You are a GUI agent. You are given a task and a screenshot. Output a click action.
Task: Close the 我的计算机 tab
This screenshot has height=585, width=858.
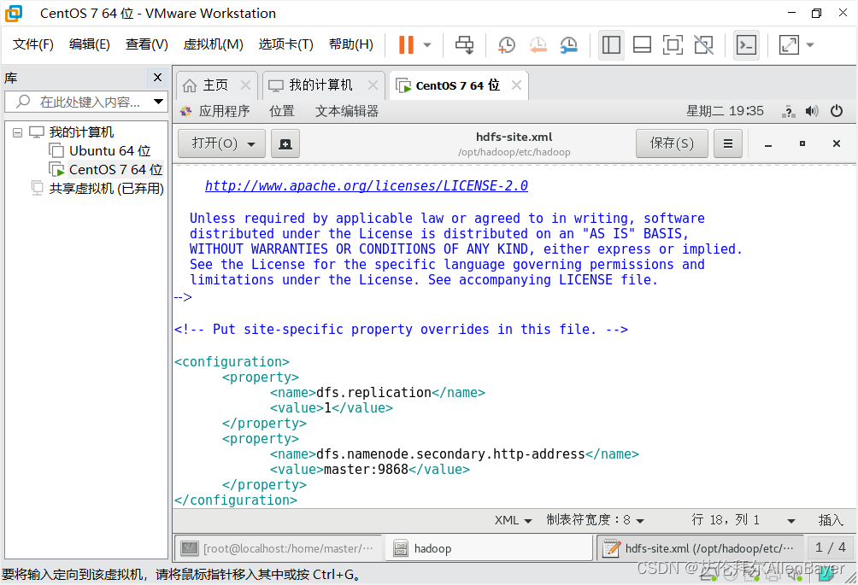pyautogui.click(x=373, y=85)
